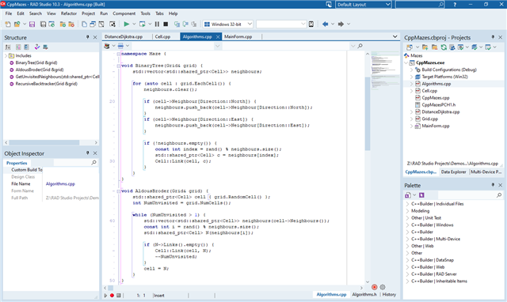The height and width of the screenshot is (302, 507).
Task: Collapse the CppMazes.exe project node
Action: [406, 62]
